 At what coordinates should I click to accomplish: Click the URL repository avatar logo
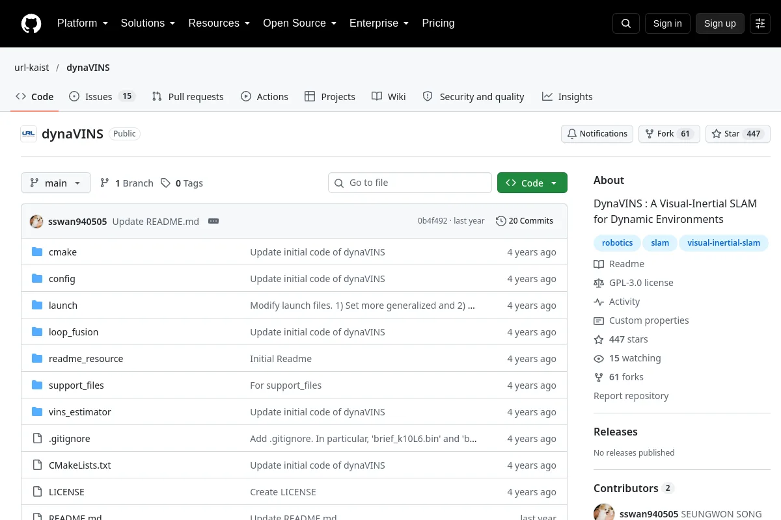pos(29,134)
